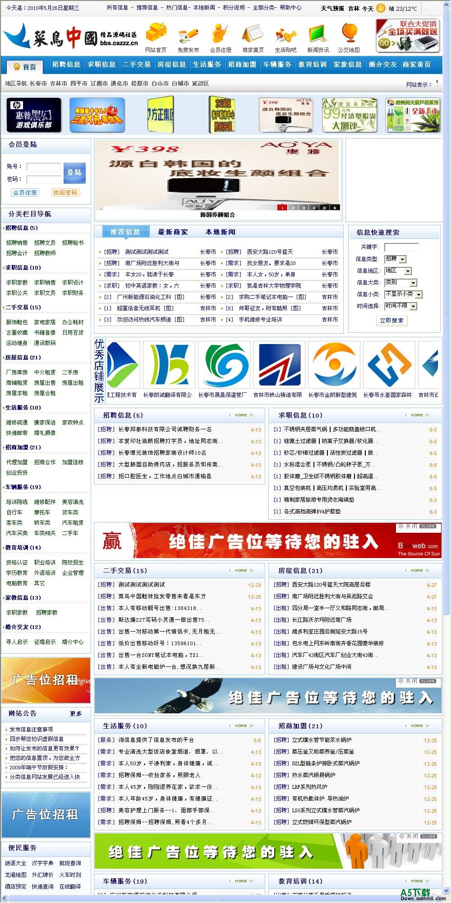The height and width of the screenshot is (903, 451).
Task: Open the 航班查询 link under 便民服务
Action: click(x=70, y=863)
